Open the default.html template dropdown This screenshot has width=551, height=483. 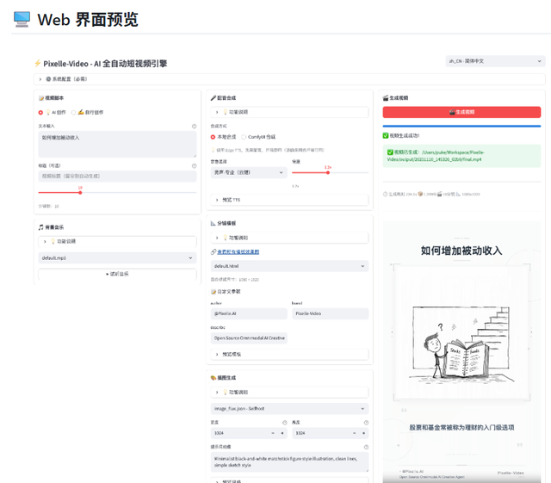click(x=289, y=266)
